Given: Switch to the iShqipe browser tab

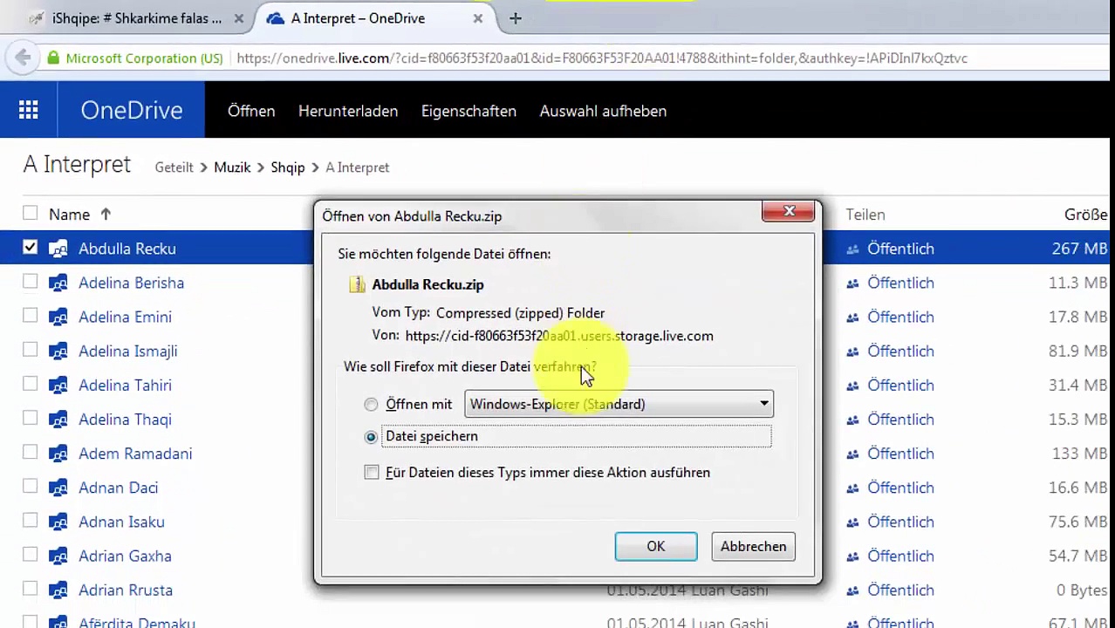Looking at the screenshot, I should point(131,18).
